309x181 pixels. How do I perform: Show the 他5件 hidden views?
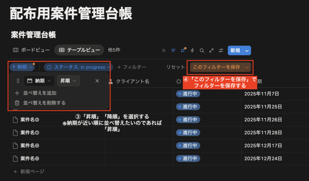point(114,50)
